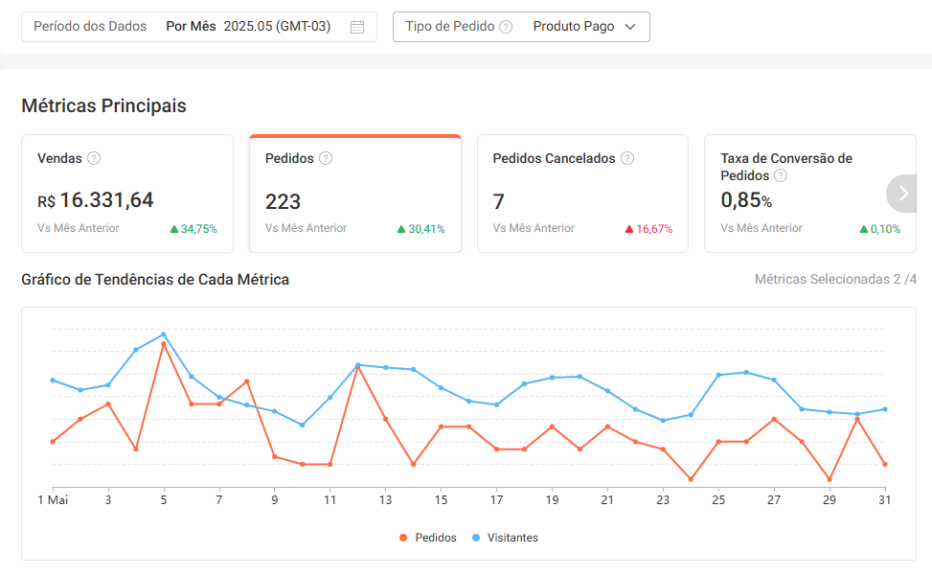Click help icon beside Taxa de Conversão
This screenshot has height=576, width=932.
click(781, 175)
